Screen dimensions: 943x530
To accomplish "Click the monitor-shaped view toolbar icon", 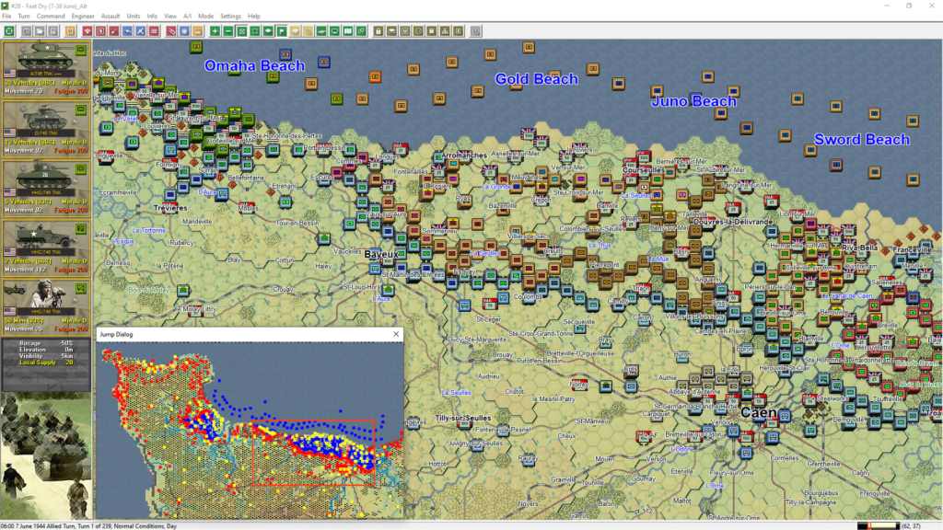I will [335, 31].
